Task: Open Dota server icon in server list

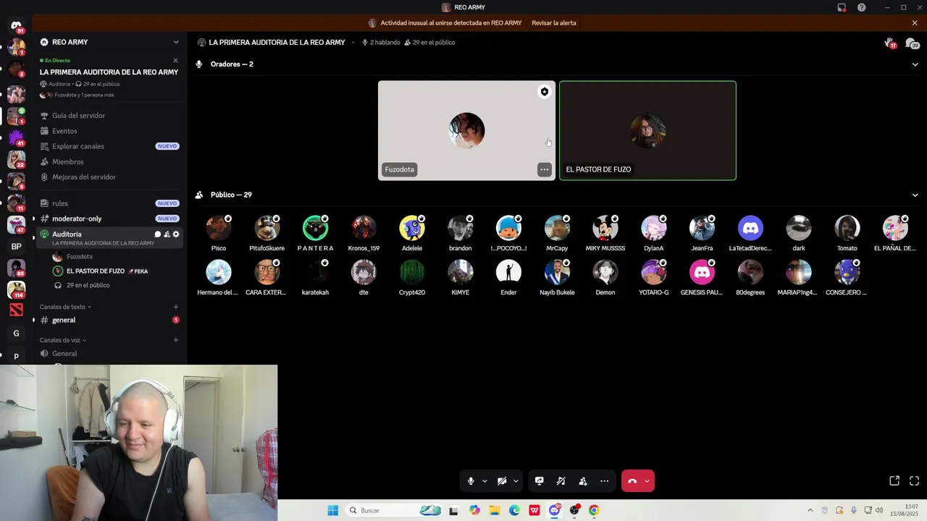Action: (17, 311)
